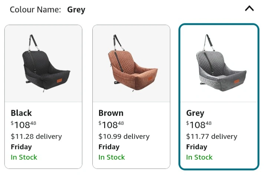Click In Stock status on Black card
Viewport: 266px width, 177px height.
coord(24,157)
